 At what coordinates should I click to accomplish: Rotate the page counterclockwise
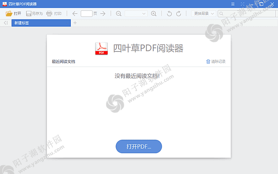click(169, 13)
